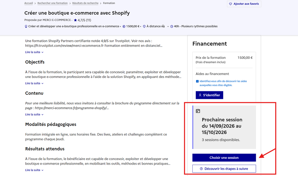Screen dimensions: 298x176
Task: Click the user icon in the S'identifier button
Action: 200,95
